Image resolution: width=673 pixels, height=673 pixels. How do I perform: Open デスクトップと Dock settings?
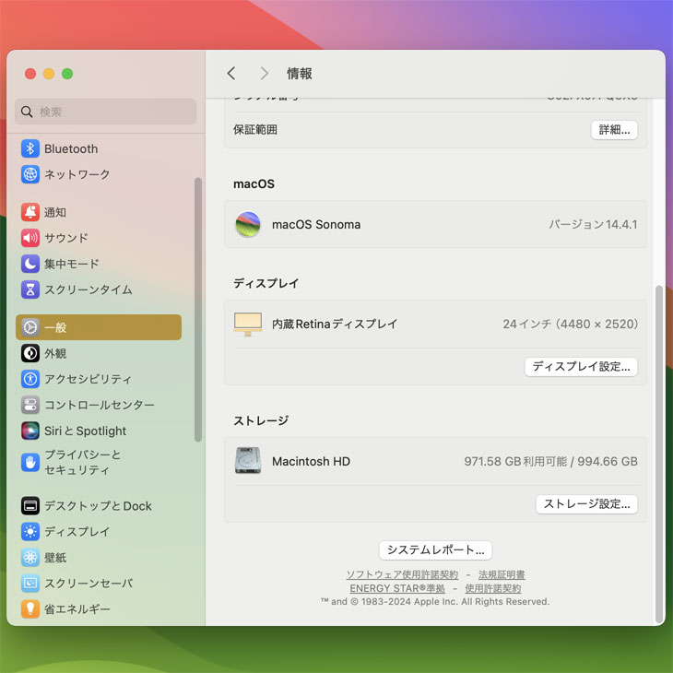coord(99,505)
